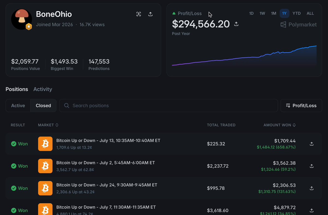Share the July 24 position result

pyautogui.click(x=312, y=188)
